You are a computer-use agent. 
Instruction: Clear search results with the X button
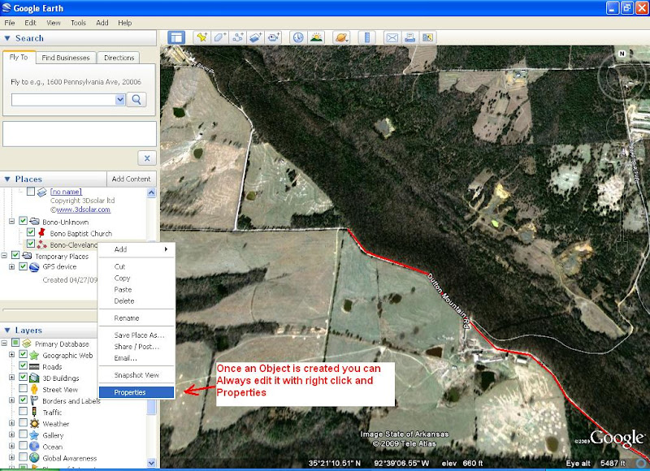pos(147,158)
